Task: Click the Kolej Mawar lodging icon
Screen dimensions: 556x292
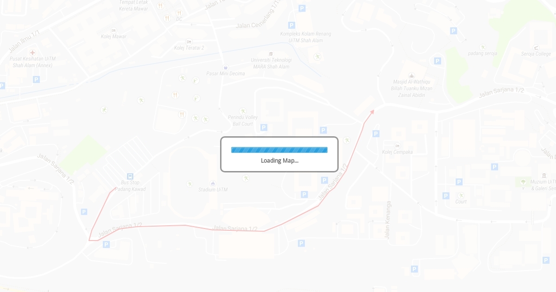Action: pos(114,30)
